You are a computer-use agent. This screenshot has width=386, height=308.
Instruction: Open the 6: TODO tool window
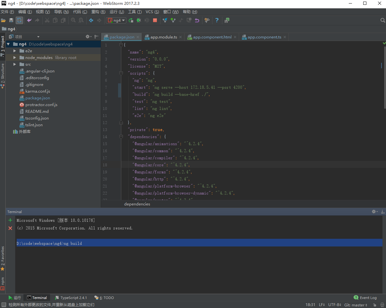[104, 298]
